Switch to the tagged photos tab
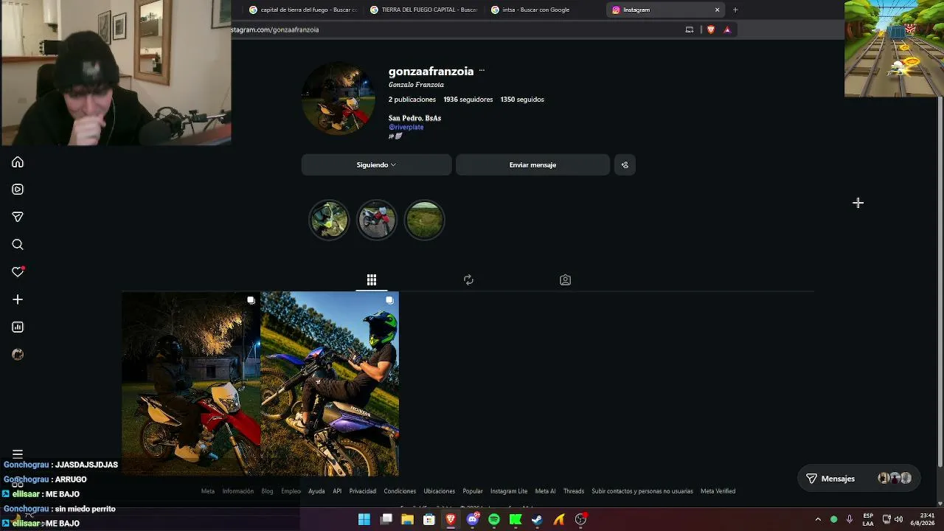Image resolution: width=944 pixels, height=531 pixels. coord(565,280)
